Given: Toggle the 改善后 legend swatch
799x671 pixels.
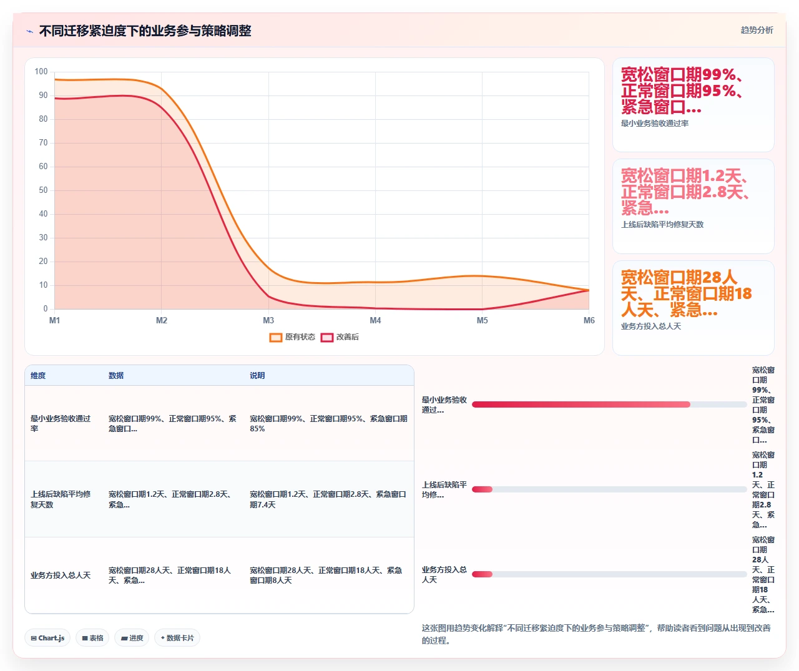Looking at the screenshot, I should (327, 337).
